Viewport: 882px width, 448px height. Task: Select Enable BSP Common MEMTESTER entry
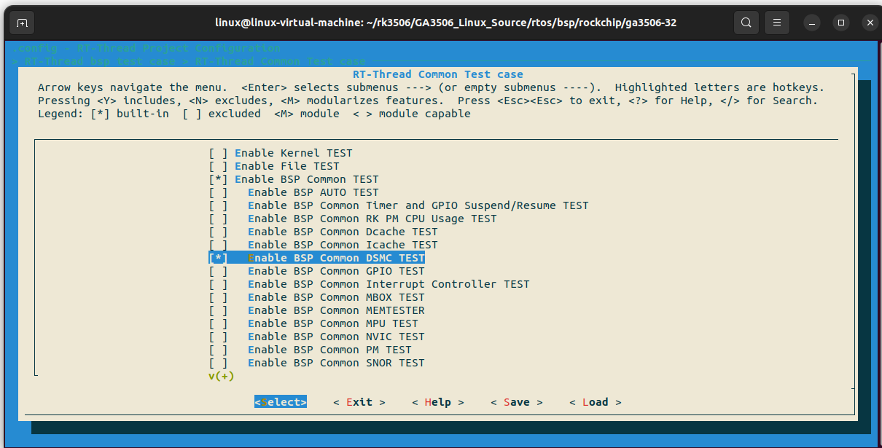coord(336,310)
